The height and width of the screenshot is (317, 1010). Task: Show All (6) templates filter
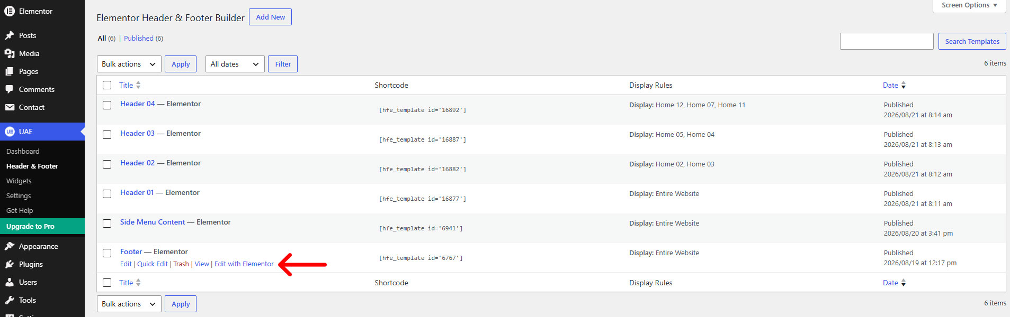[x=106, y=38]
